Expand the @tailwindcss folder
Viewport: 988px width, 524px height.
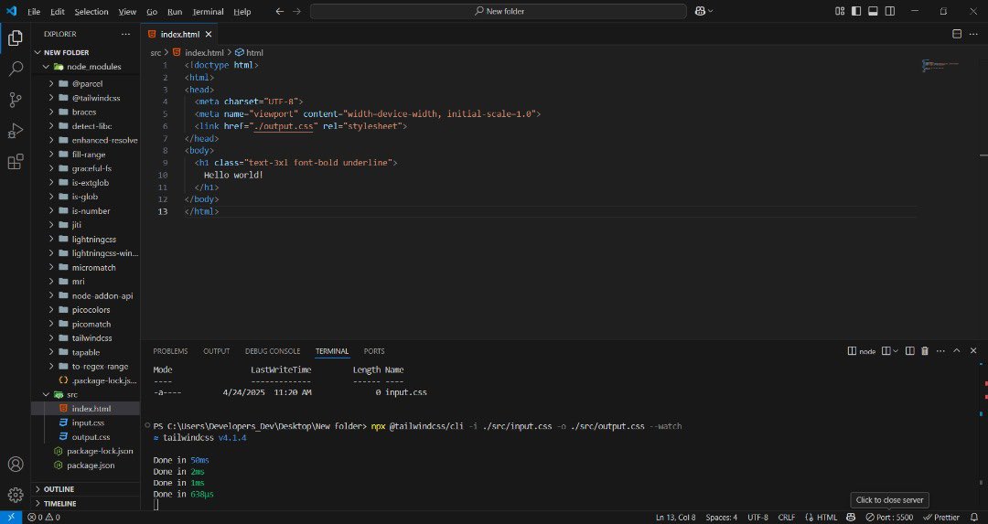[x=51, y=98]
